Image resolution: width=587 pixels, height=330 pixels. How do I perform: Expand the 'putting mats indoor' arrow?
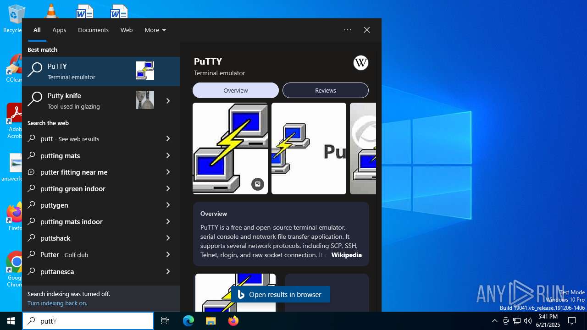[168, 221]
